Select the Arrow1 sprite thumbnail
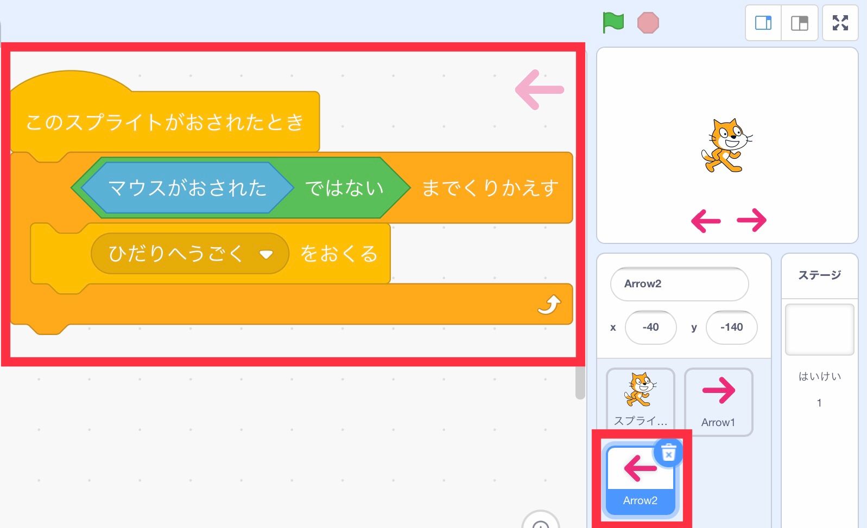Screen dimensions: 867x528 click(718, 402)
